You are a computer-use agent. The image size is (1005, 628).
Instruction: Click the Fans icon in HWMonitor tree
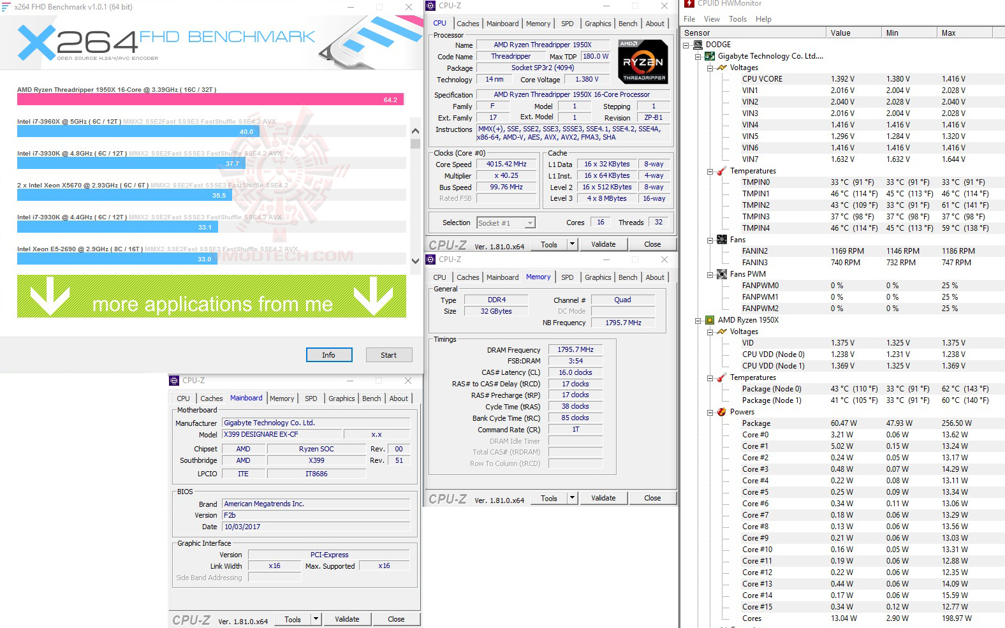tap(722, 240)
